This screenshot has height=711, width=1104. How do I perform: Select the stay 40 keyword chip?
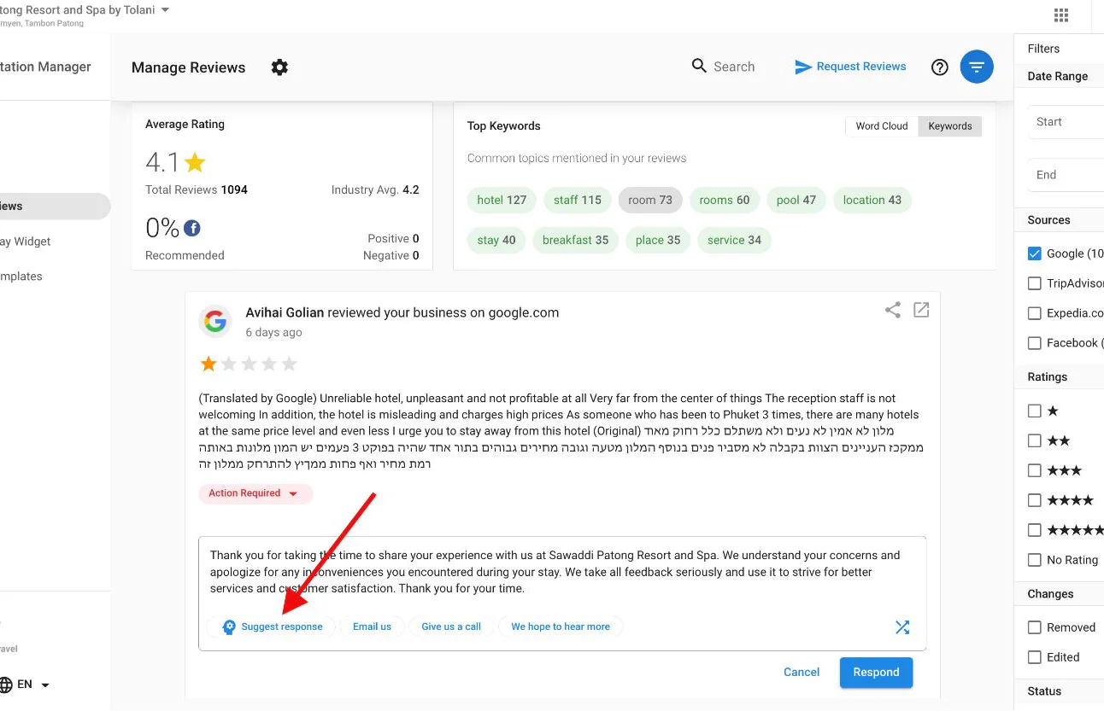click(496, 241)
